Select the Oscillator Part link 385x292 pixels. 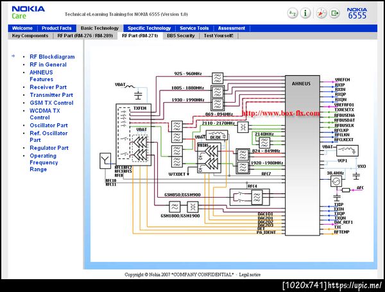point(49,125)
